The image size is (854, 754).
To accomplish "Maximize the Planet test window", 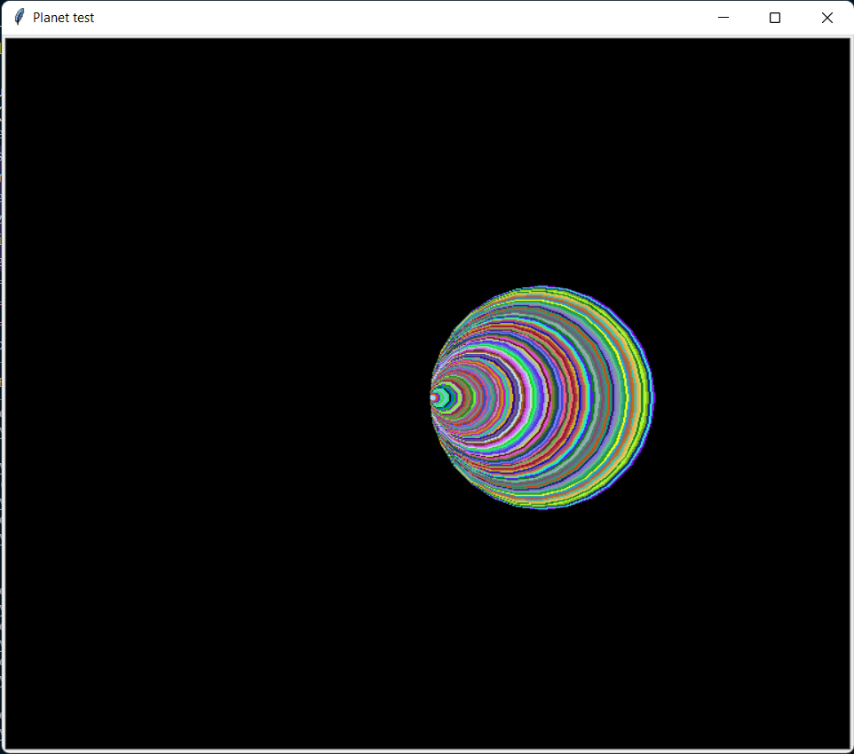I will point(774,17).
